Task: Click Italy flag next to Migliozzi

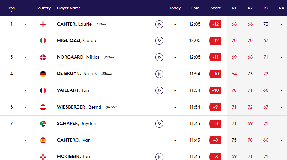Action: coord(43,41)
